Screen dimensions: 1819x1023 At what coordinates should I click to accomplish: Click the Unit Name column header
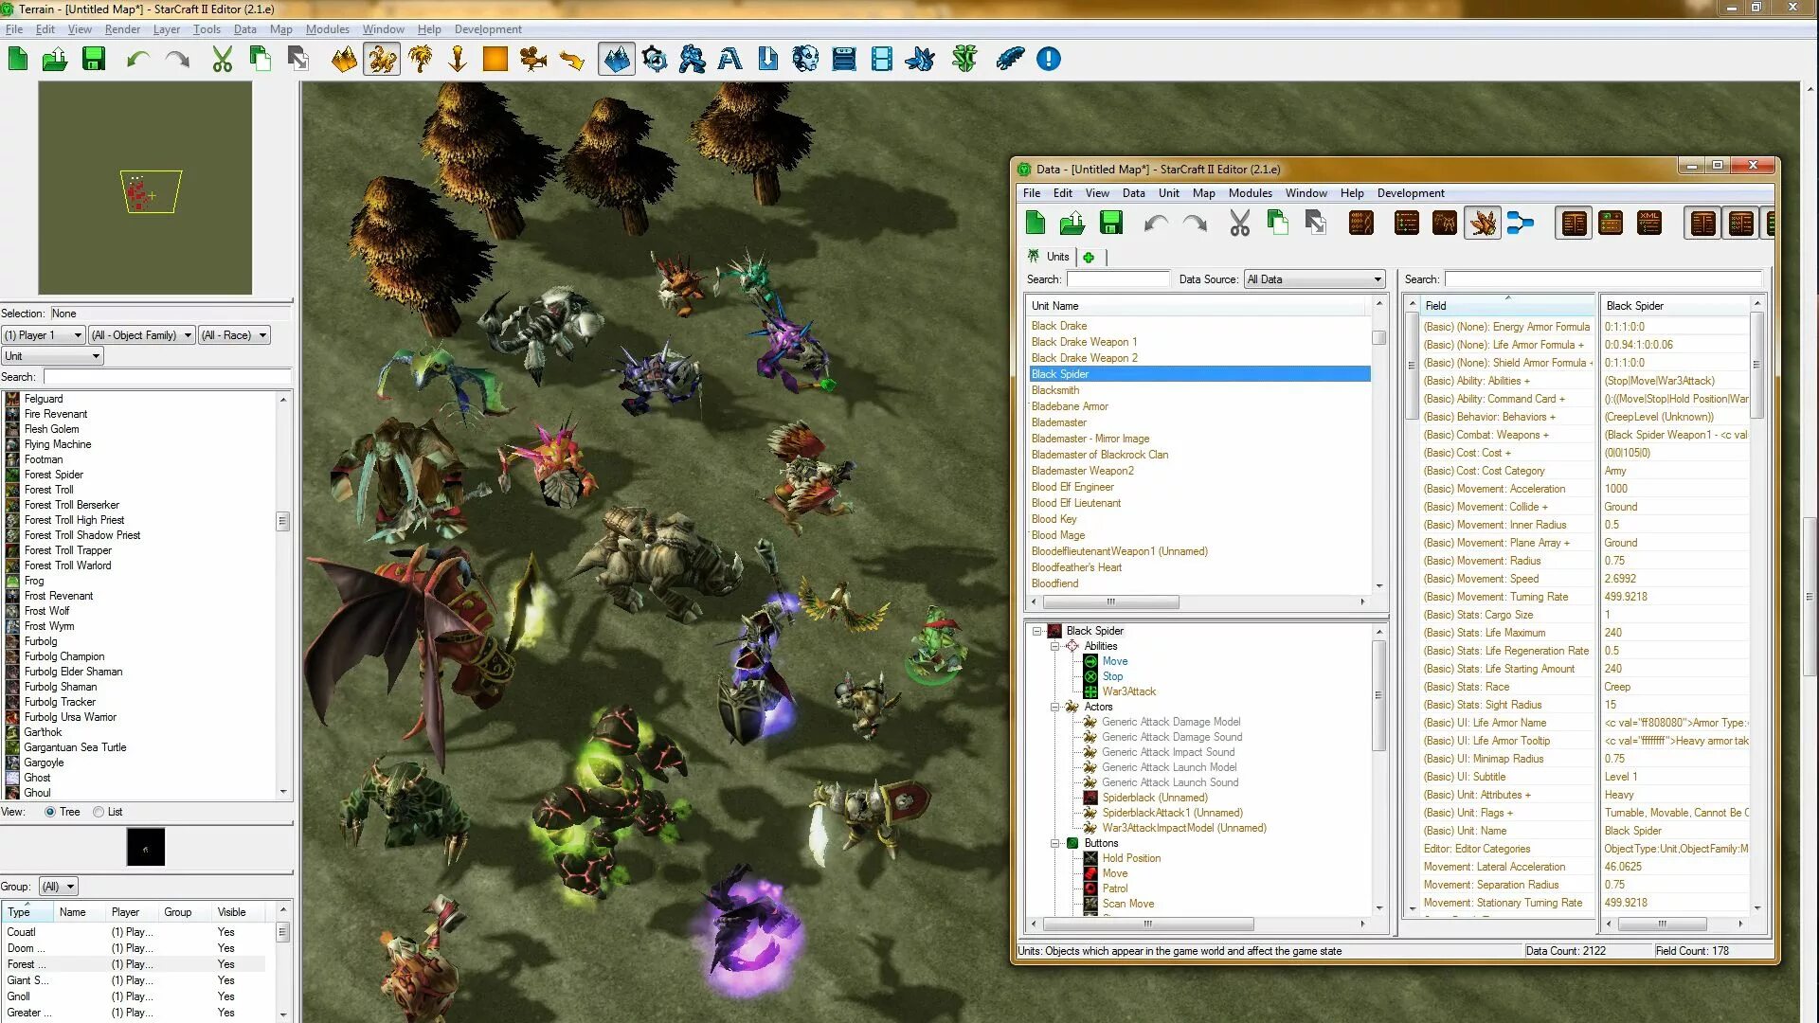pos(1198,306)
